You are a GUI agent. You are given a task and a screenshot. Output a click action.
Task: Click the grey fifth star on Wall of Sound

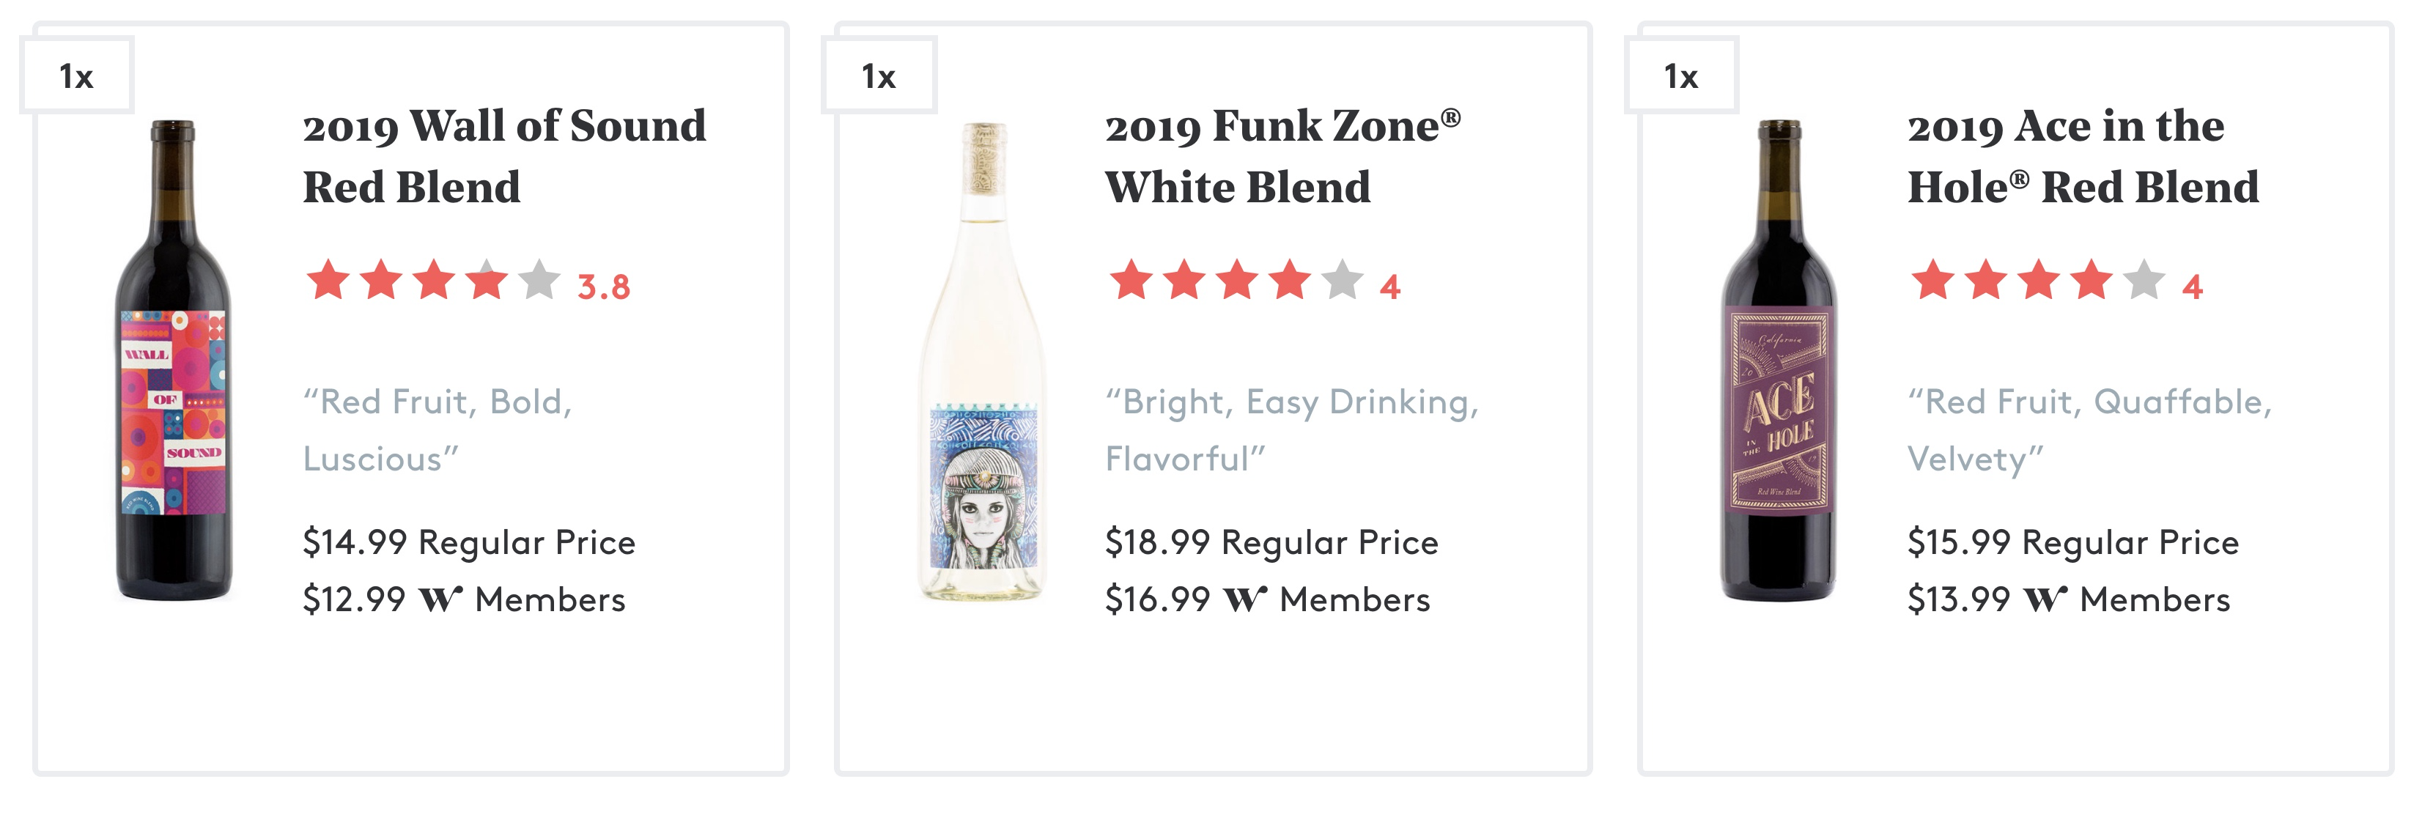point(539,281)
